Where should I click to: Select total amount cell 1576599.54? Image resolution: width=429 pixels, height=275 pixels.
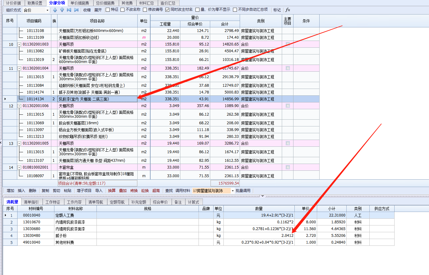225,183
